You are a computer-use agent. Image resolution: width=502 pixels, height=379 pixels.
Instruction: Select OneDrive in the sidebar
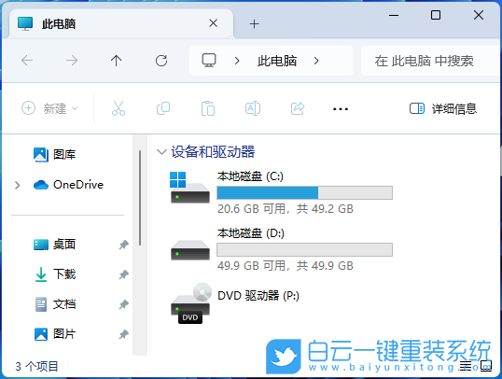point(68,185)
